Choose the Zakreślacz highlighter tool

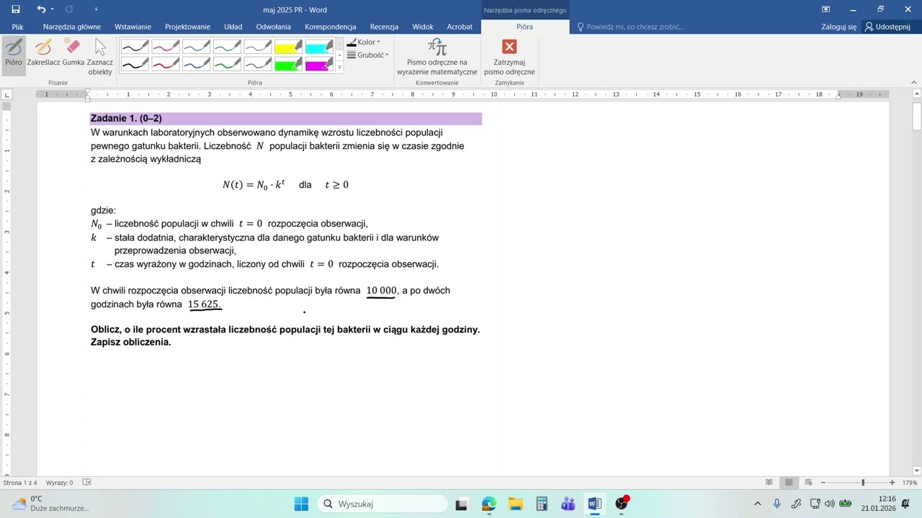coord(43,55)
